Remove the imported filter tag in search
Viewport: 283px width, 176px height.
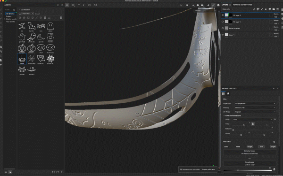(33, 14)
